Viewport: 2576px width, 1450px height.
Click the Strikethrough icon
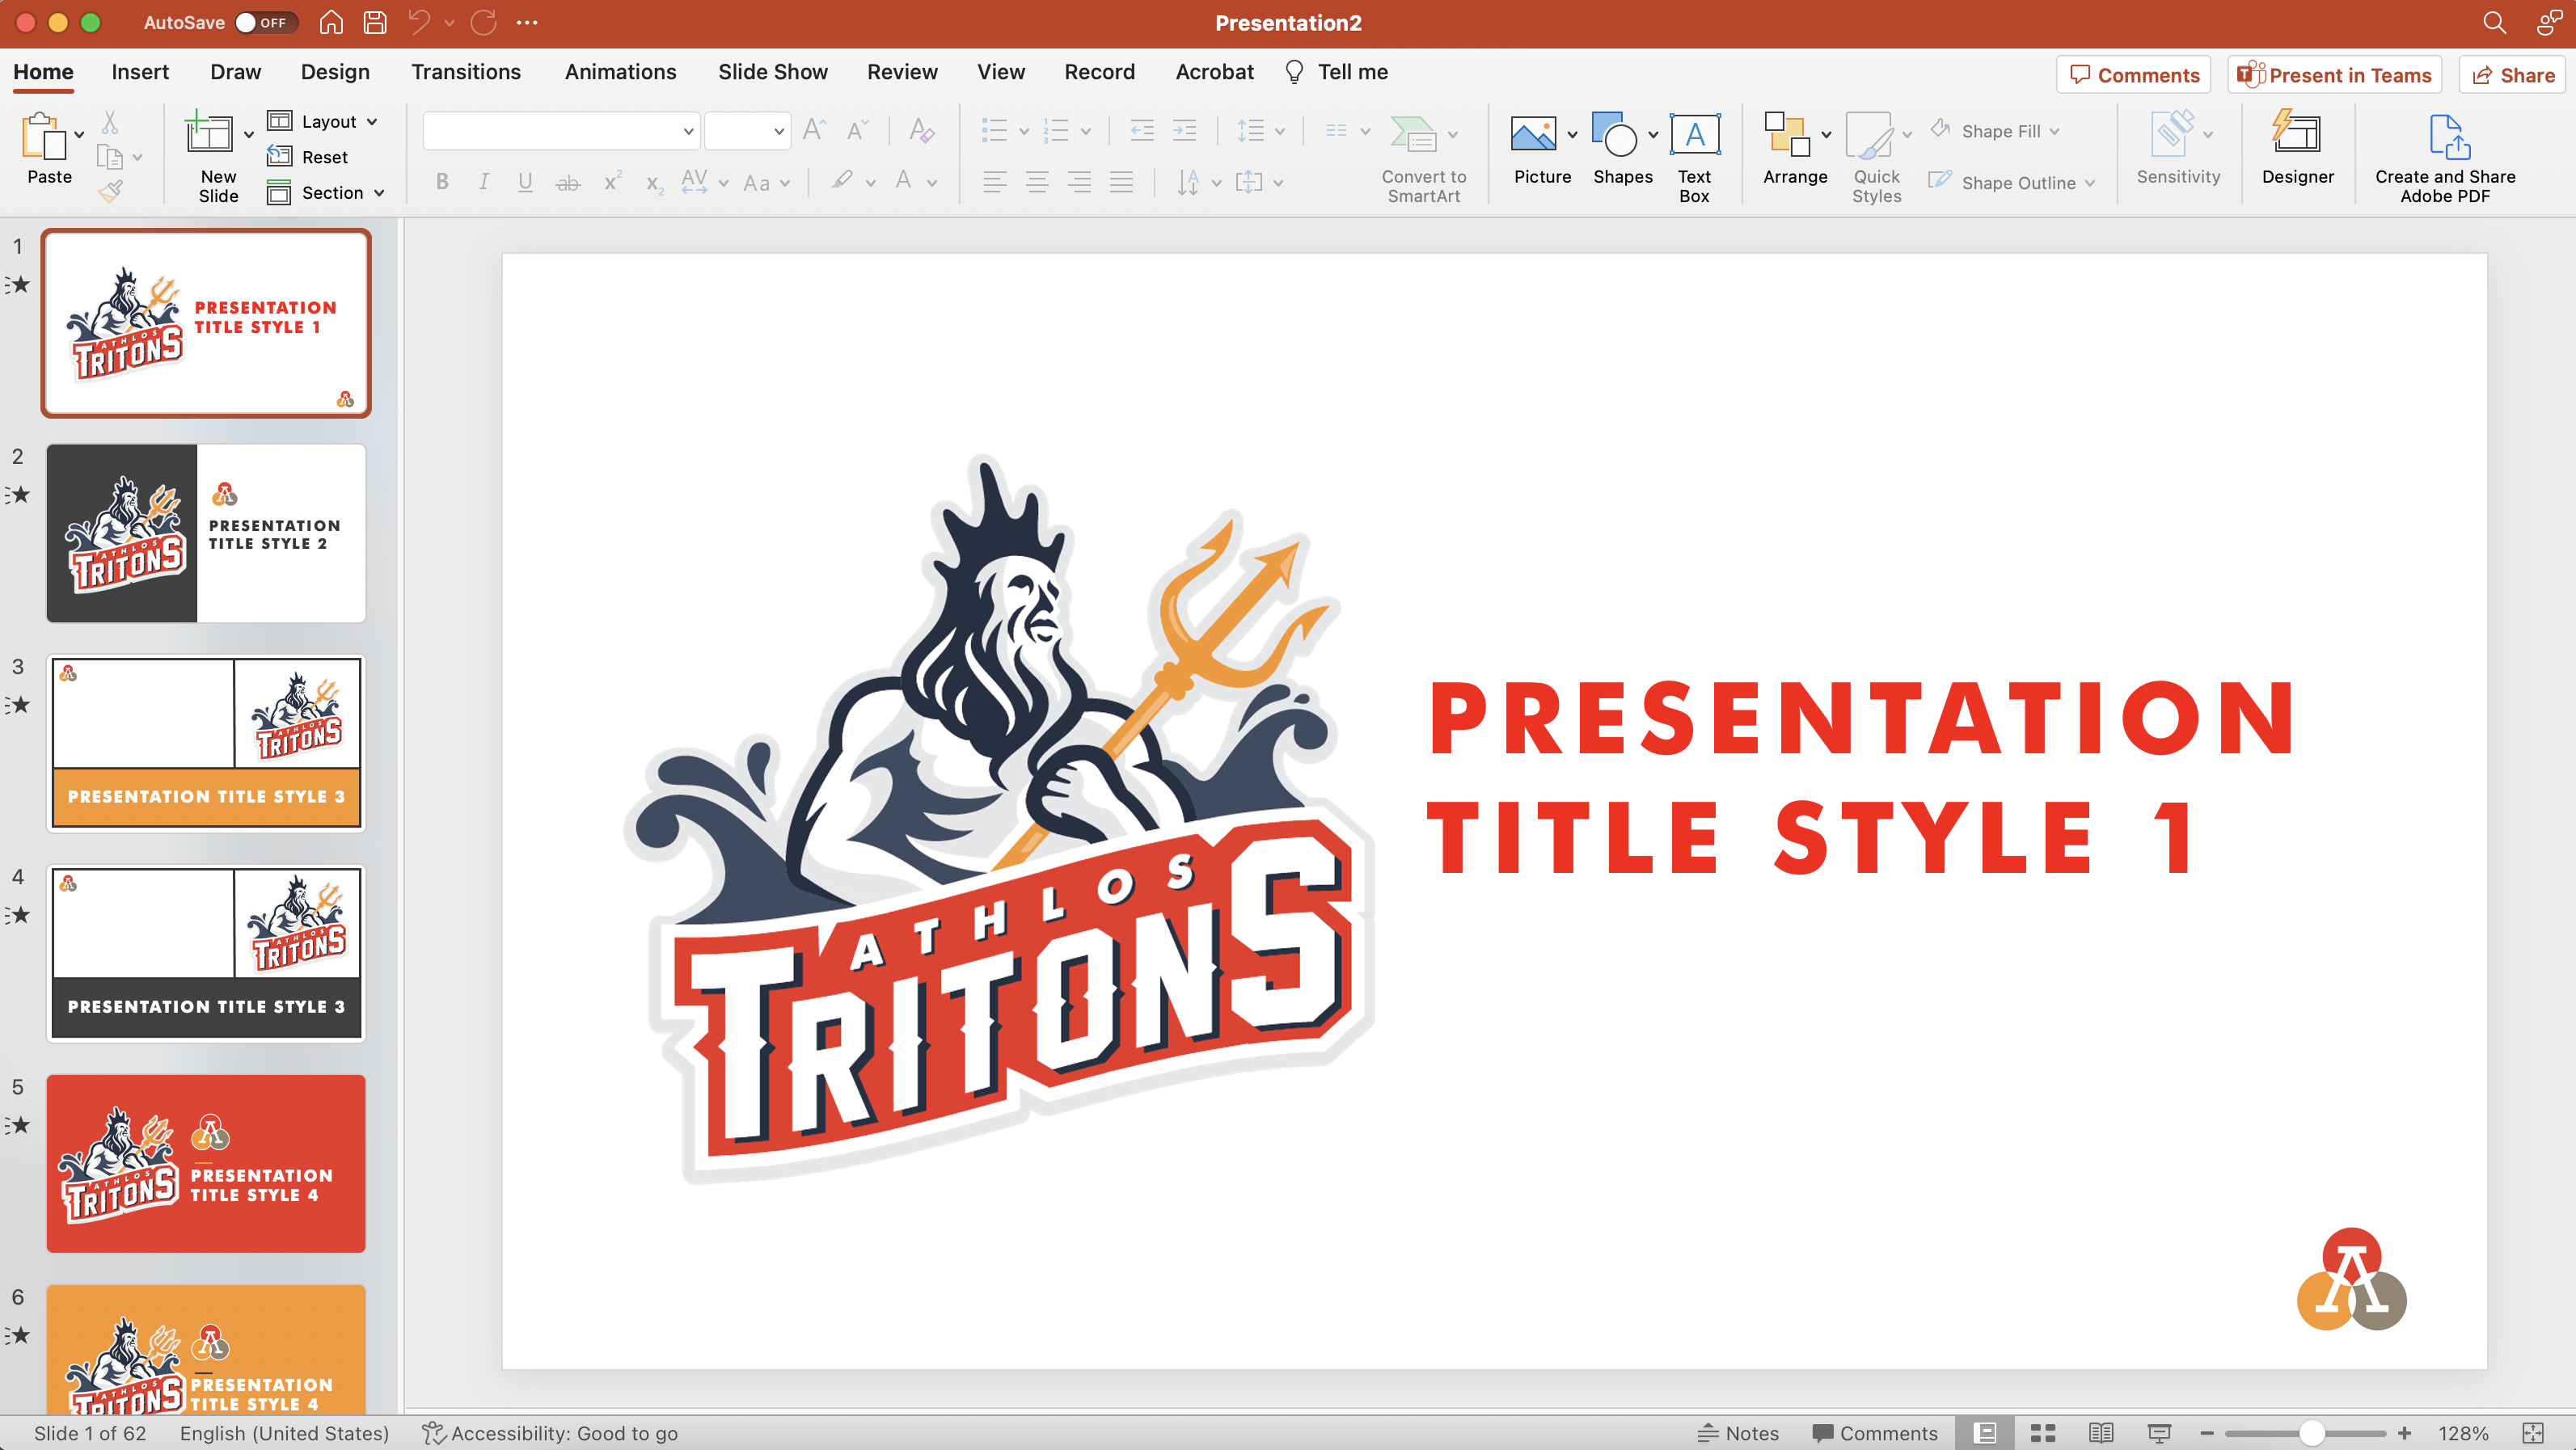point(568,182)
